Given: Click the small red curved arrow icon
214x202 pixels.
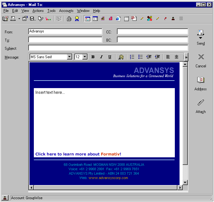Looking at the screenshot, I should click(x=165, y=19).
